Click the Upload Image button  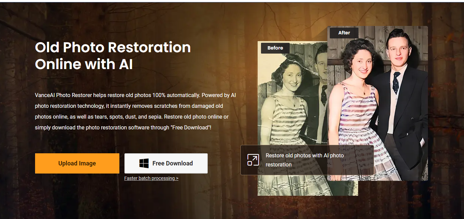tap(77, 163)
